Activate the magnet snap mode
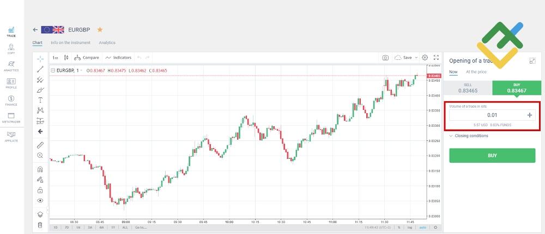Screen dimensions: 545x234 40,169
